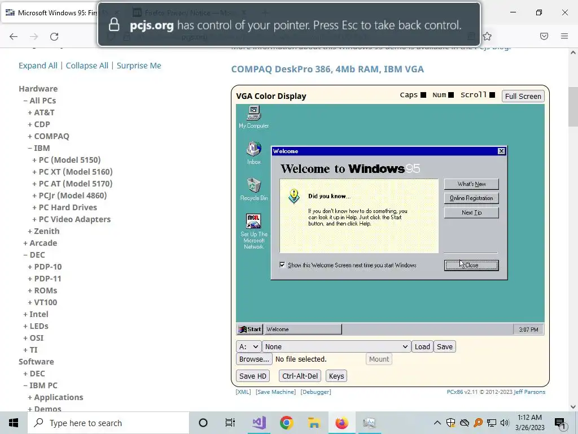
Task: Click the volume icon in tray
Action: point(505,423)
